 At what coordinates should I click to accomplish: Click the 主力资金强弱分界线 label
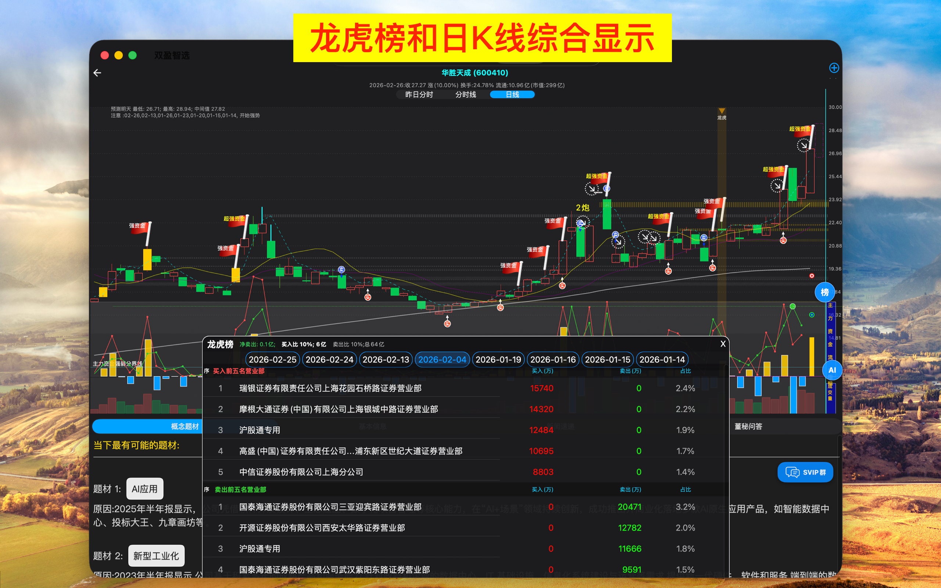[x=117, y=363]
